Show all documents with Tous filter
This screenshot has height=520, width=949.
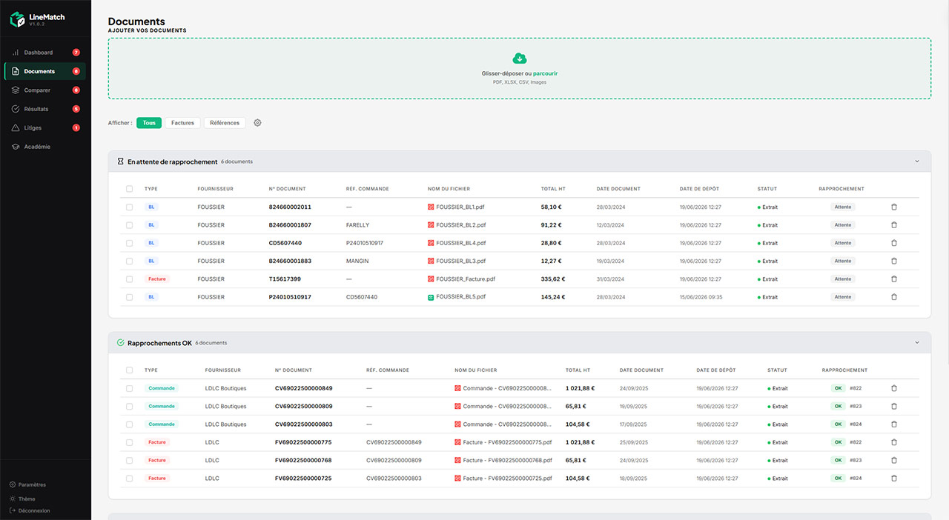coord(149,123)
